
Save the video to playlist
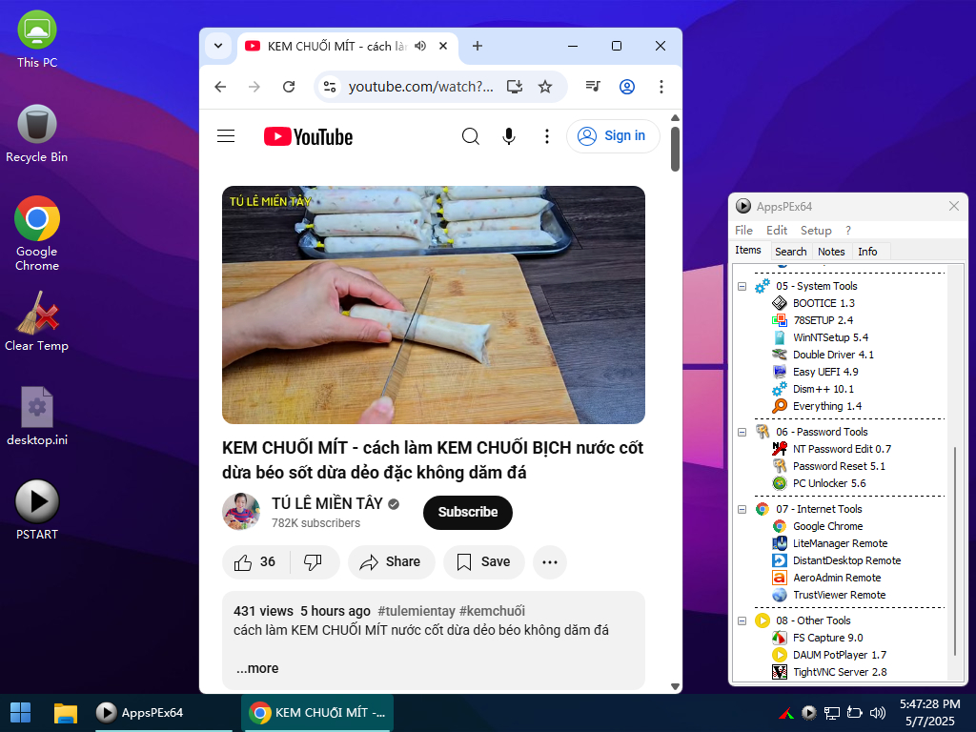pos(483,562)
